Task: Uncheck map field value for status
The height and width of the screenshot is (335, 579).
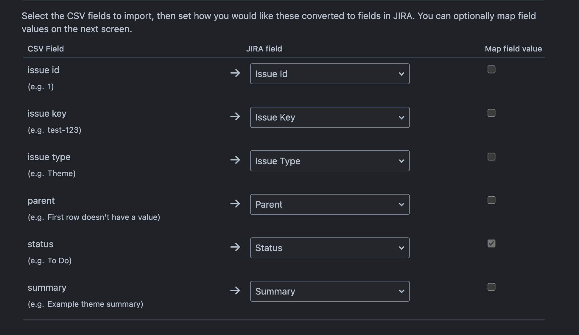Action: click(x=491, y=244)
